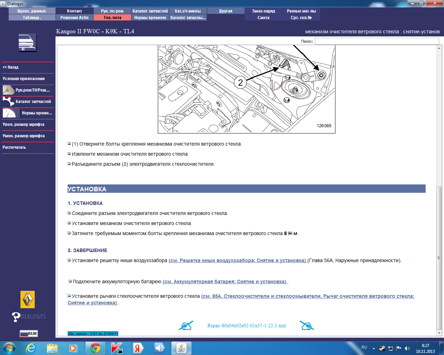The image size is (444, 355).
Task: Click the XSL version 3.01 text
Action: click(93, 334)
